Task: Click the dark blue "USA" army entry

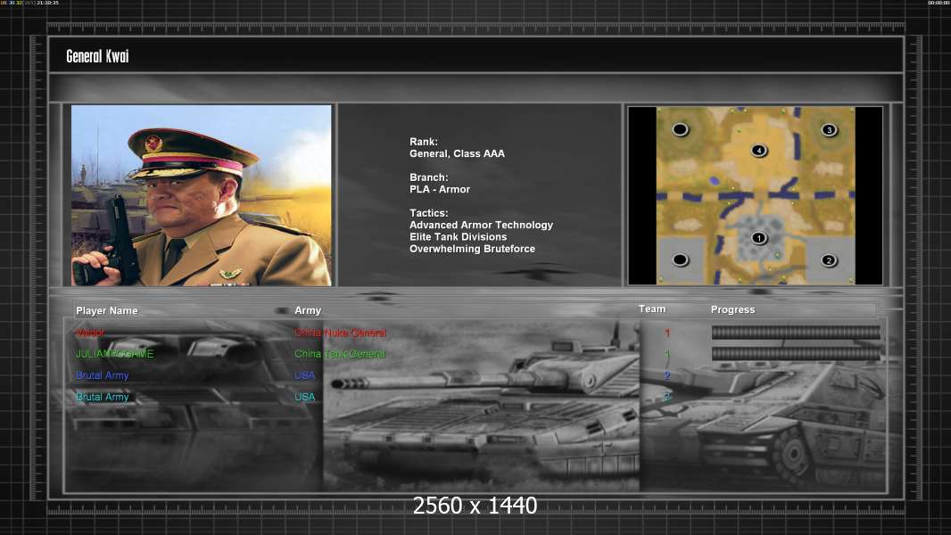Action: coord(305,375)
